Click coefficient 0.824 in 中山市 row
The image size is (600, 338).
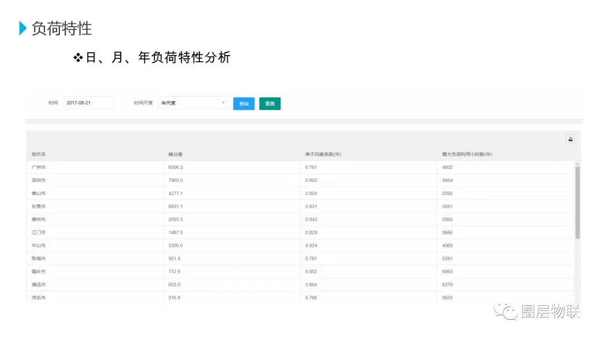click(311, 245)
